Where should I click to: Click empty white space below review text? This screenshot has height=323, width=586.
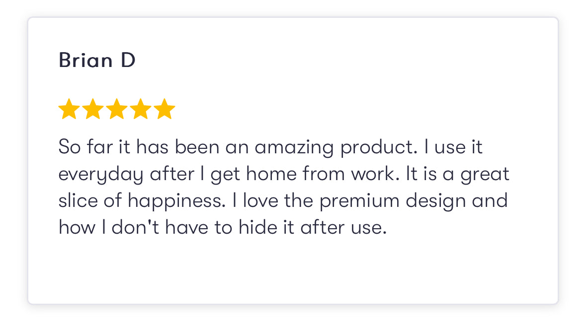coord(293,271)
